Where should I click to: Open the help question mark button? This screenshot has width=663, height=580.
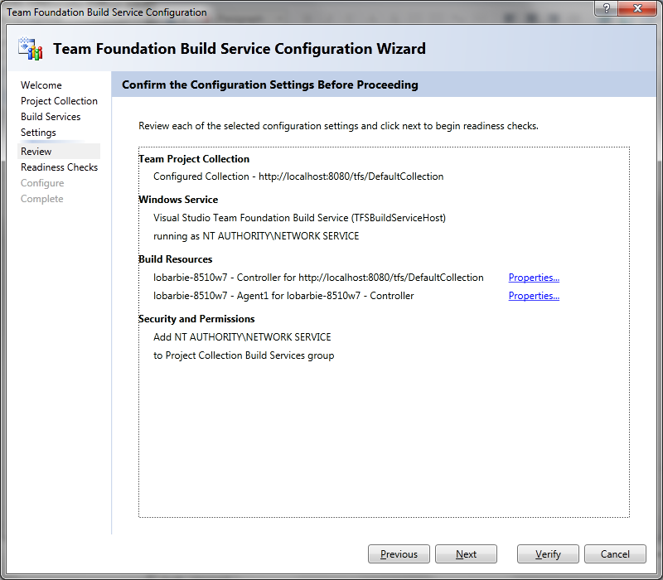click(x=606, y=8)
